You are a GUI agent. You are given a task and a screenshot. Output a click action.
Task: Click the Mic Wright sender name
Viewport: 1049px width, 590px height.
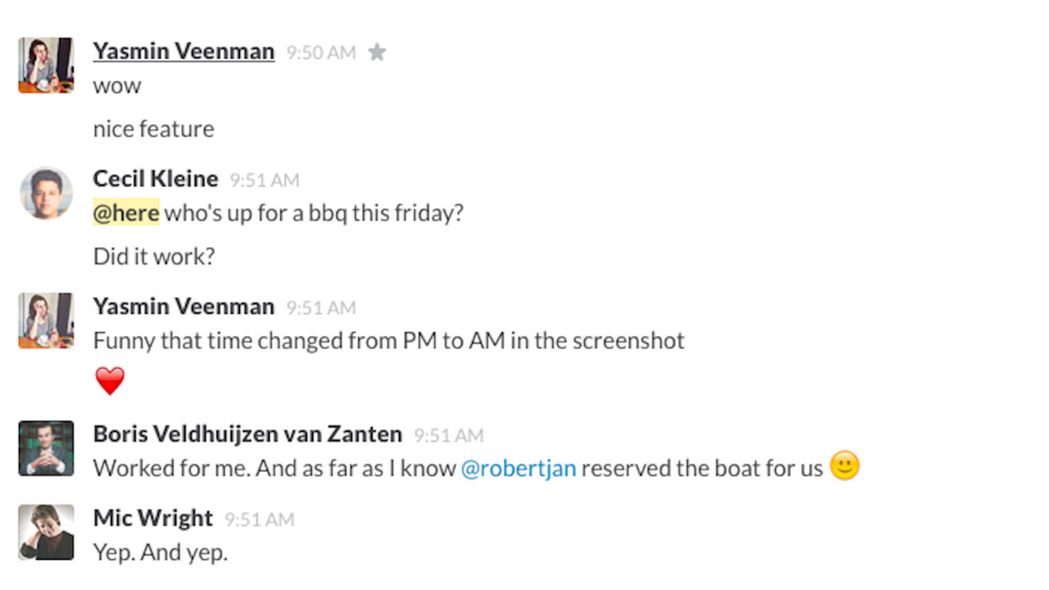[x=153, y=518]
